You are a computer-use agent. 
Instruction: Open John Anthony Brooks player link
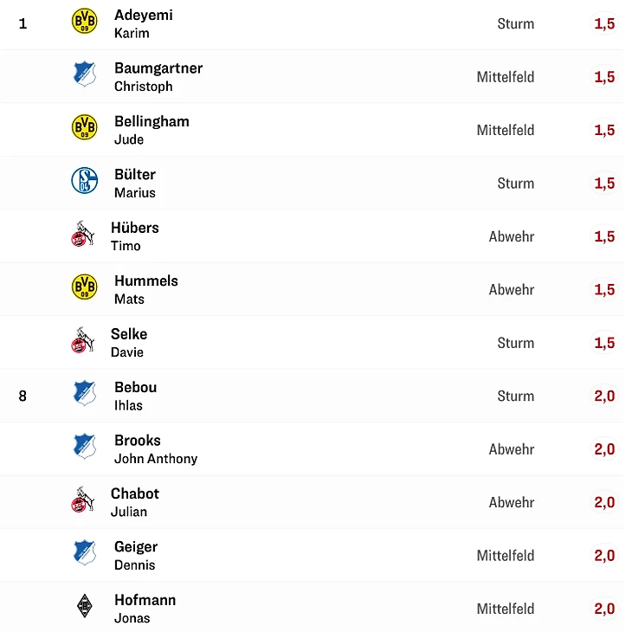pos(156,449)
